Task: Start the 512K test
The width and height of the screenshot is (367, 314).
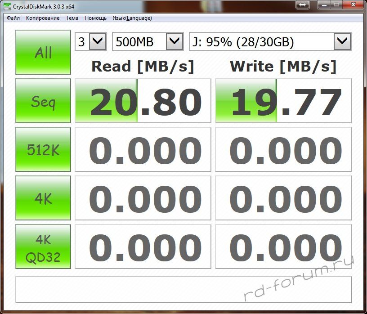Action: click(x=43, y=149)
